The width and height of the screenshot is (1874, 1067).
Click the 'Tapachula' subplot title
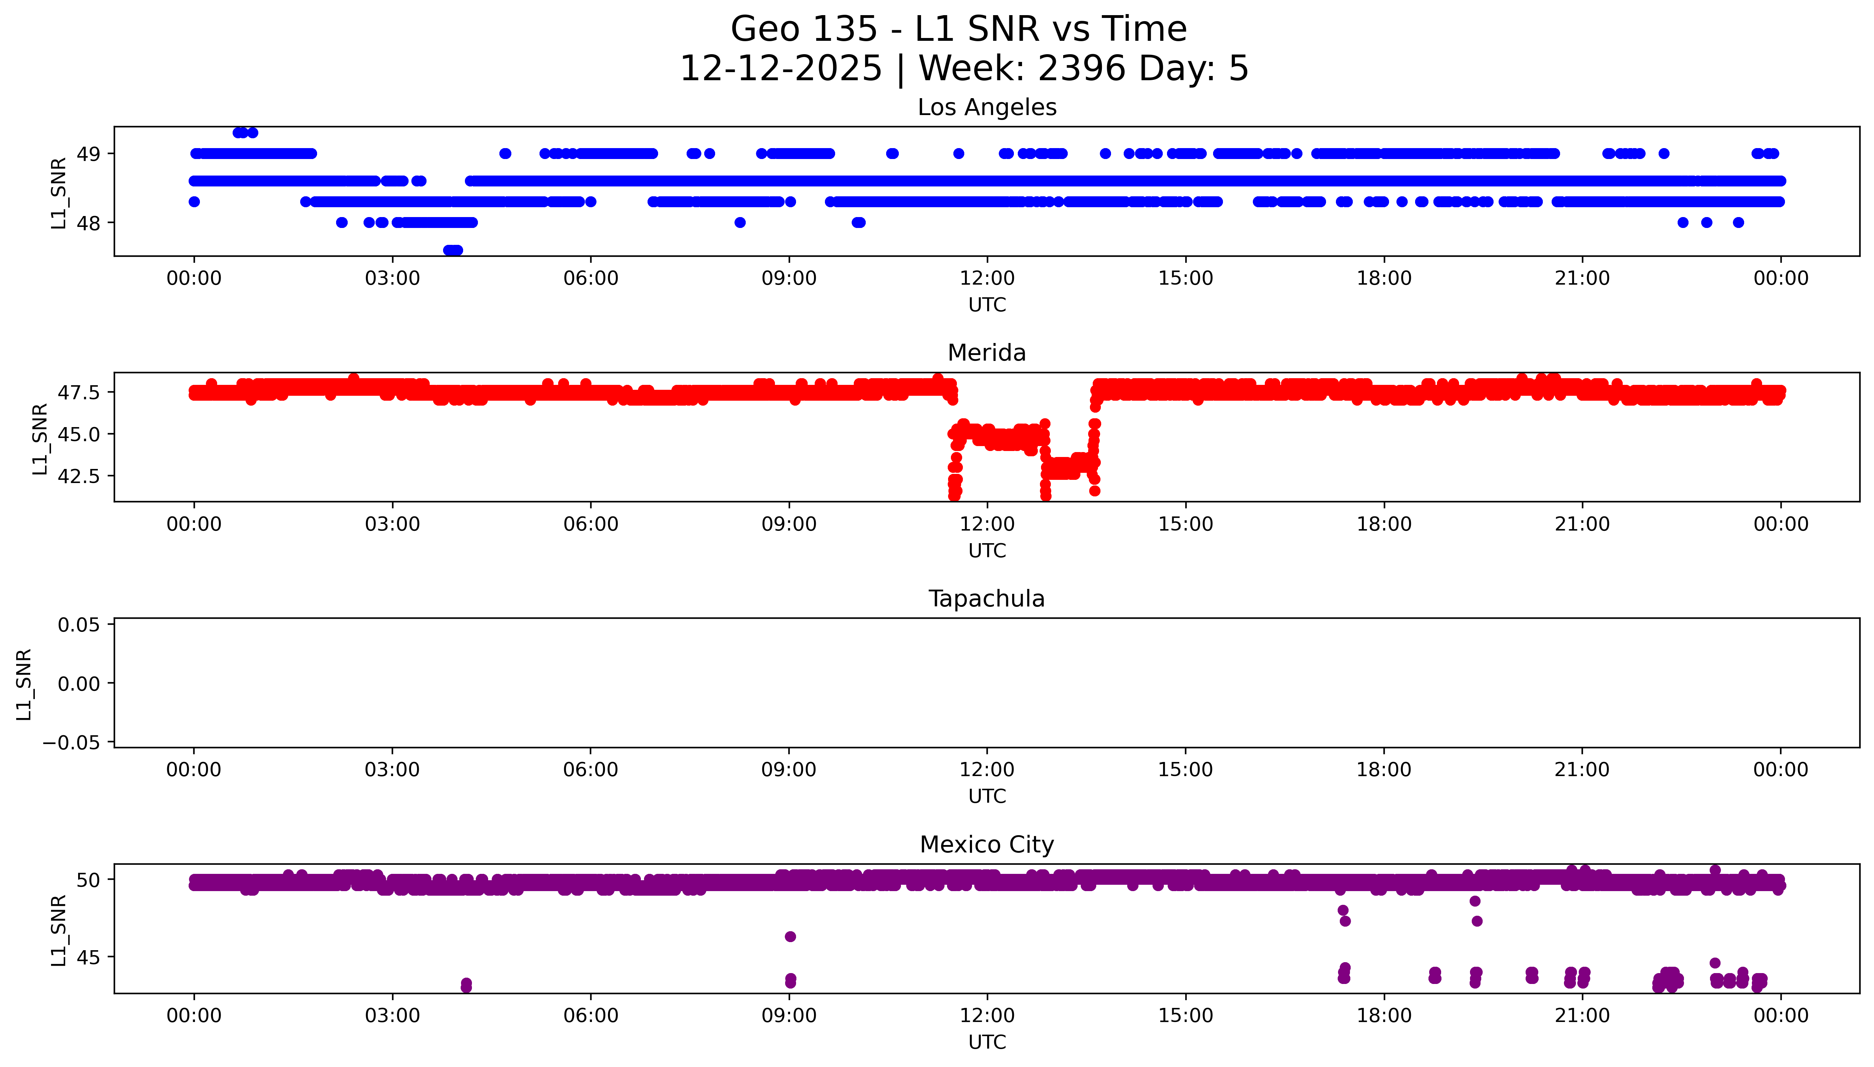pyautogui.click(x=986, y=599)
